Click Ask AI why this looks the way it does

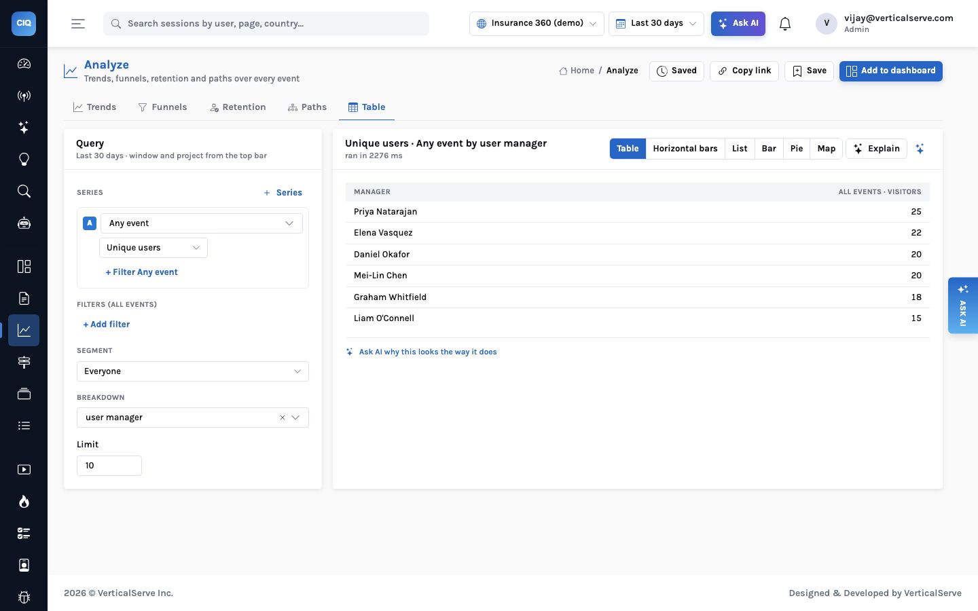pyautogui.click(x=421, y=352)
